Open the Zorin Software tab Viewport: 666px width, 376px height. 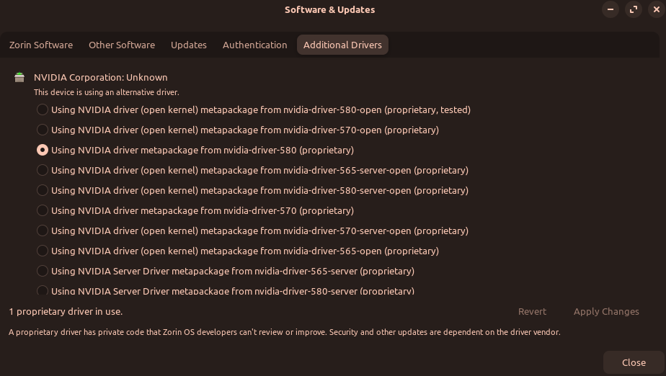41,45
